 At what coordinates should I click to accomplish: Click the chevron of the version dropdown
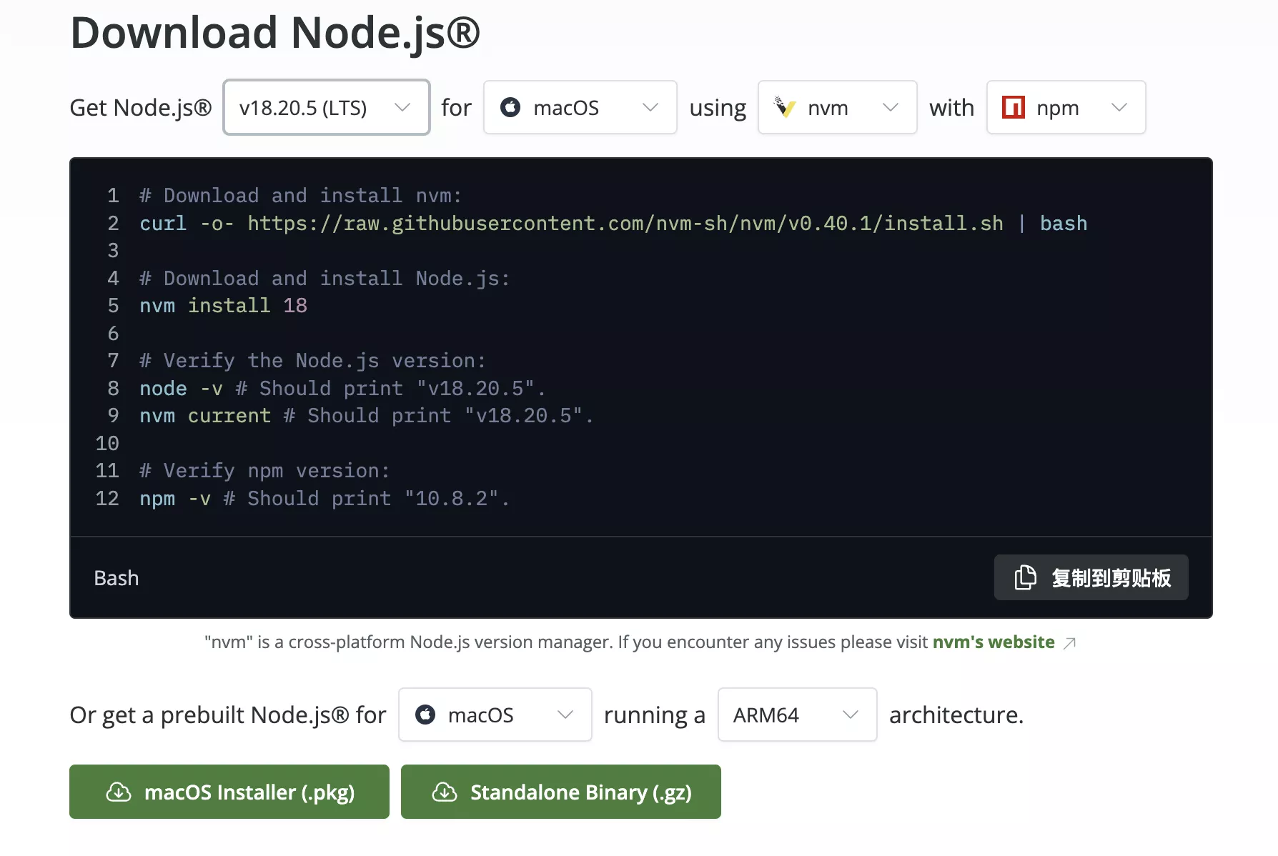pyautogui.click(x=402, y=107)
